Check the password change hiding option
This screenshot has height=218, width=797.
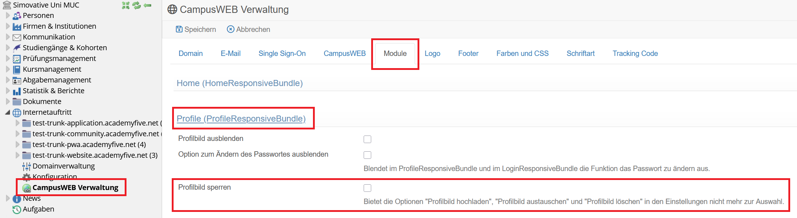(x=367, y=155)
